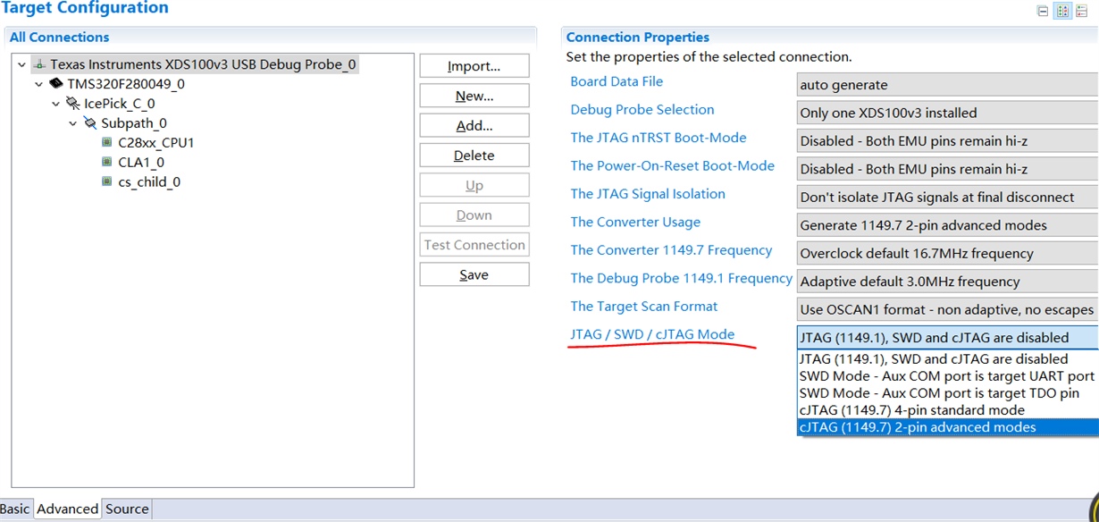This screenshot has height=522, width=1099.
Task: Click the C28xx_CPU1 processor icon
Action: 106,143
